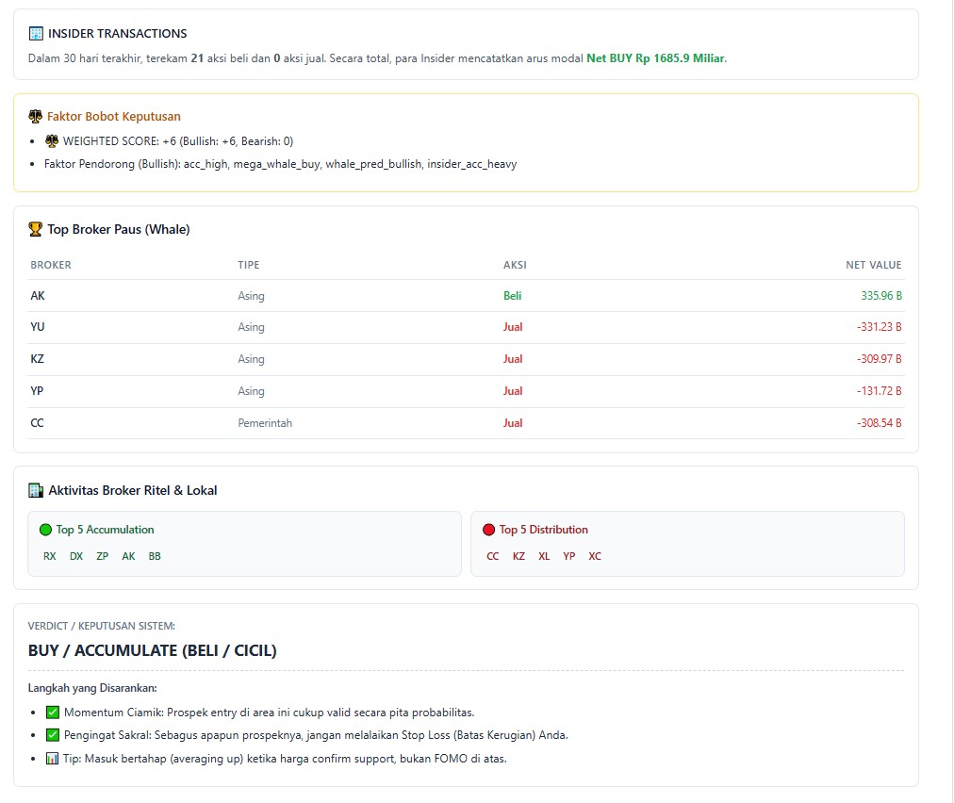The height and width of the screenshot is (803, 954).
Task: Click broker code XL in Top 5 Distribution
Action: point(544,556)
